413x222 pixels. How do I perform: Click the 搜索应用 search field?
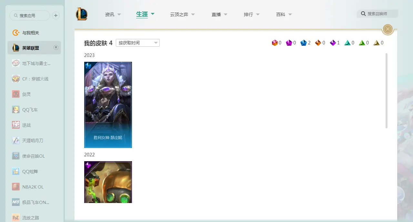tap(30, 15)
